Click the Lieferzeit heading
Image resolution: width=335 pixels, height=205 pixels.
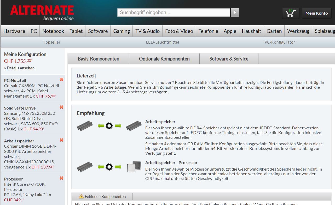point(86,76)
